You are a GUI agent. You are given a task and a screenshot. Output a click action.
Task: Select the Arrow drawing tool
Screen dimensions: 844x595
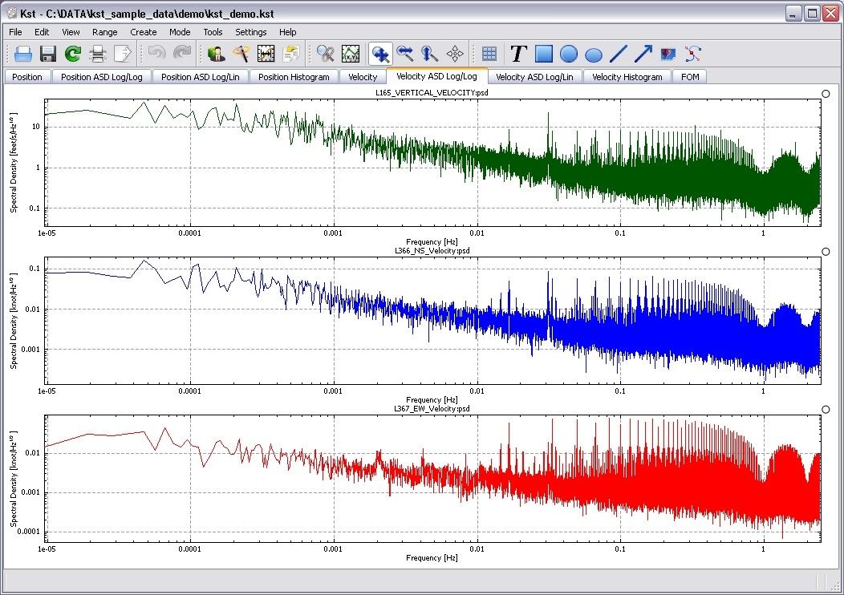click(643, 54)
